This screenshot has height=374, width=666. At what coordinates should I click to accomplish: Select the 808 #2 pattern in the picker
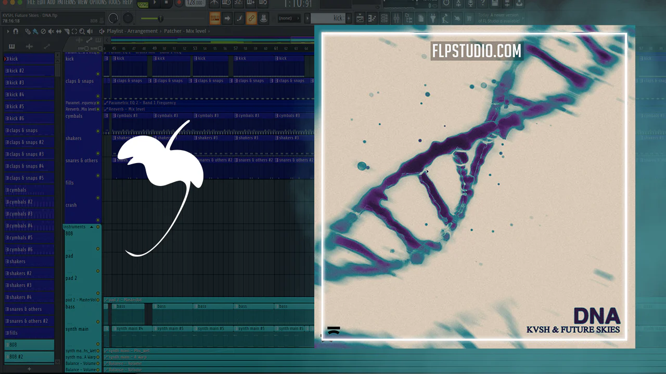click(x=29, y=357)
